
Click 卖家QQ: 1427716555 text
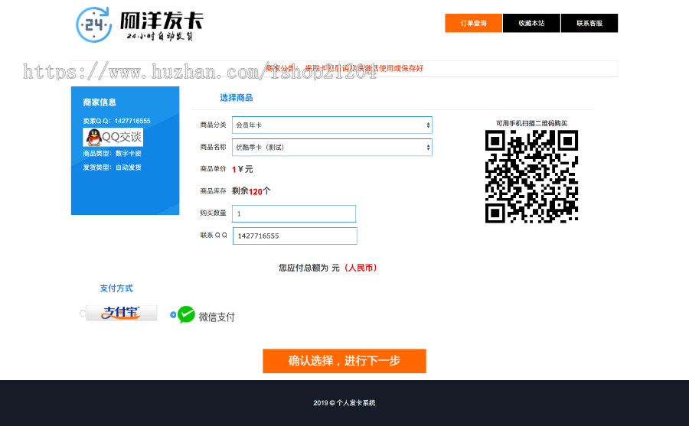pyautogui.click(x=116, y=121)
